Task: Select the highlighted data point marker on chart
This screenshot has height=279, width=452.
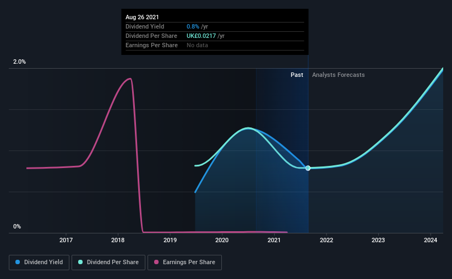Action: pyautogui.click(x=308, y=168)
